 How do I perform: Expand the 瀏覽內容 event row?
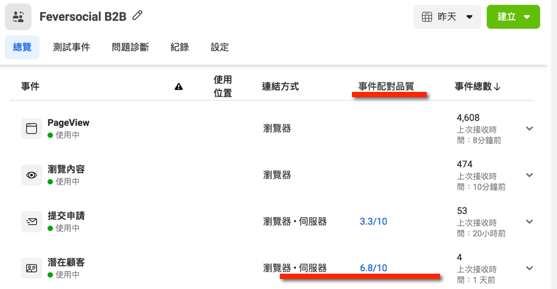click(x=530, y=175)
